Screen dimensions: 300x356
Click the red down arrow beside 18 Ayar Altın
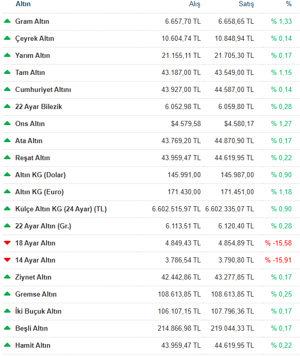(x=7, y=243)
